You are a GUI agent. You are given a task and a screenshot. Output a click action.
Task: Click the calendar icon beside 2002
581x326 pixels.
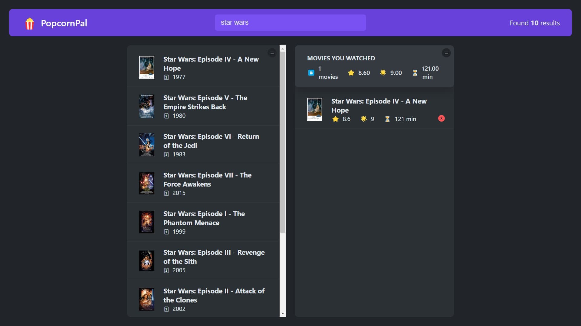(166, 309)
